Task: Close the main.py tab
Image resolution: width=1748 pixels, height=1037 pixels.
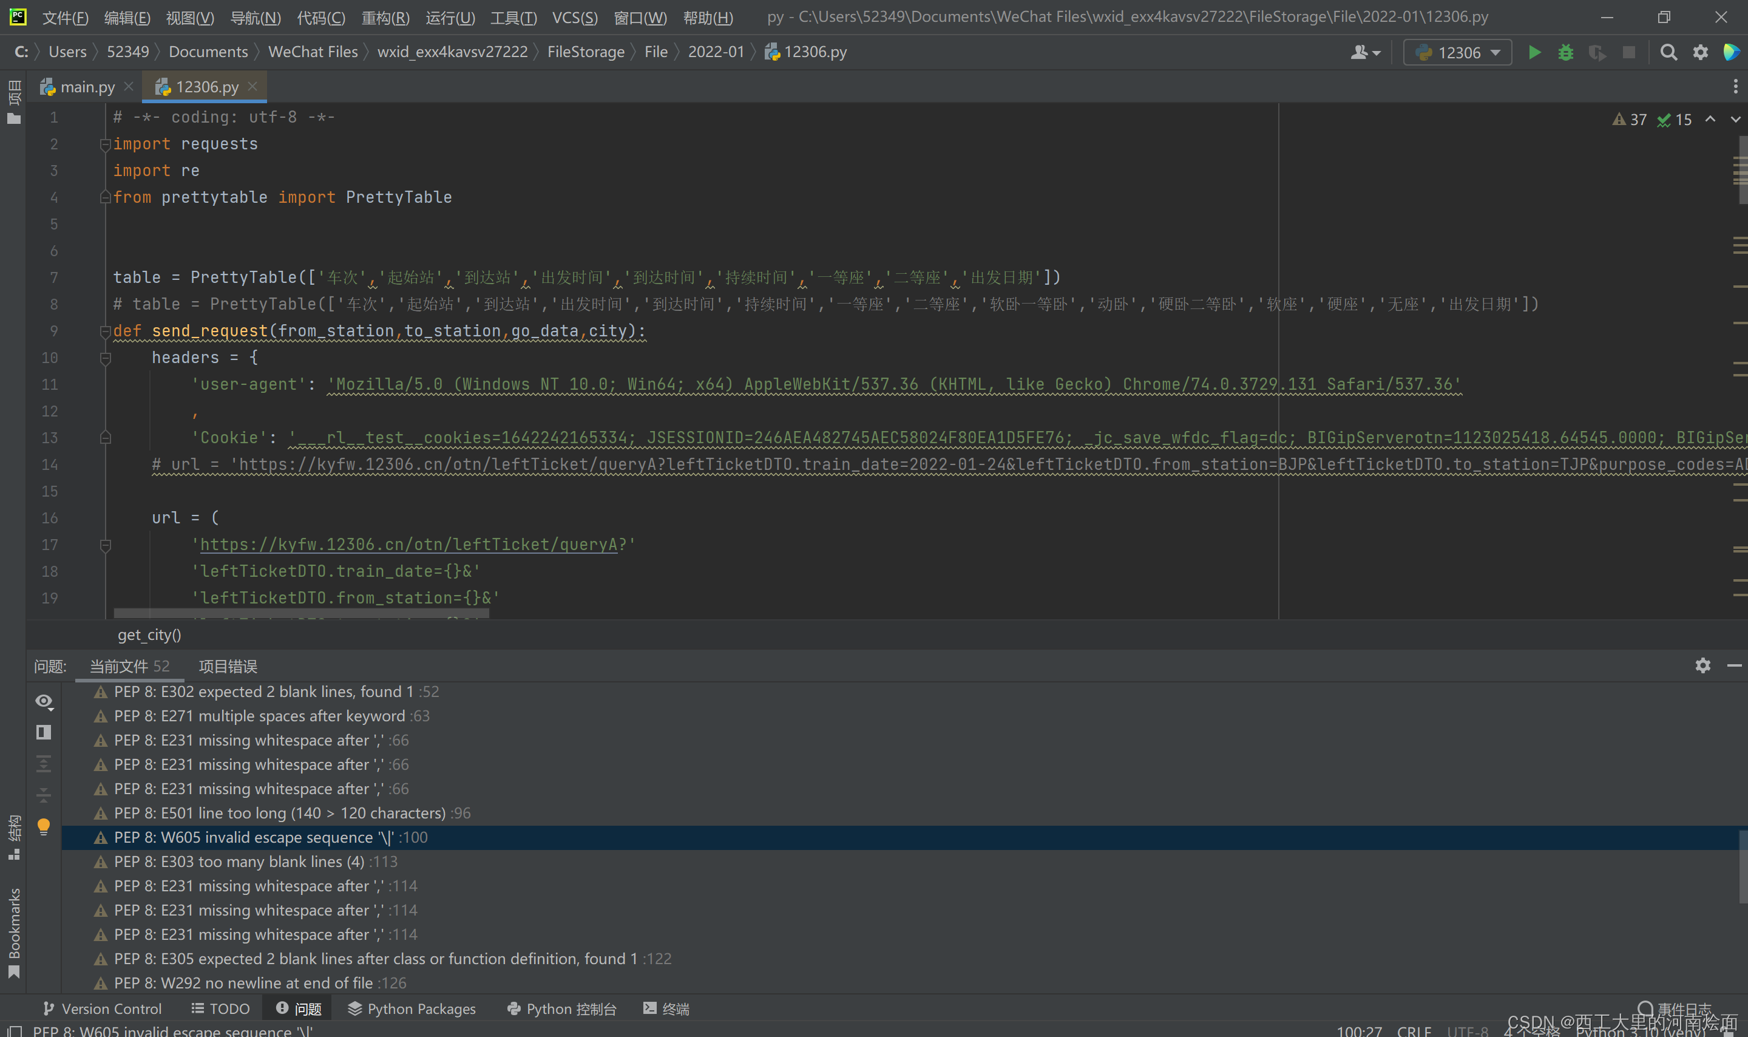Action: (129, 86)
